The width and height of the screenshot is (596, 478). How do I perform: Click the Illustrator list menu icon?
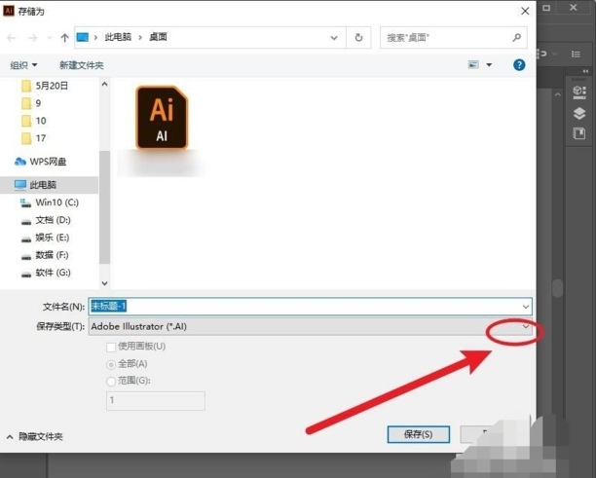click(576, 55)
